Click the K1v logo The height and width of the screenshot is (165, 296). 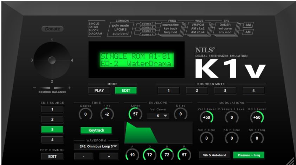coord(231,68)
